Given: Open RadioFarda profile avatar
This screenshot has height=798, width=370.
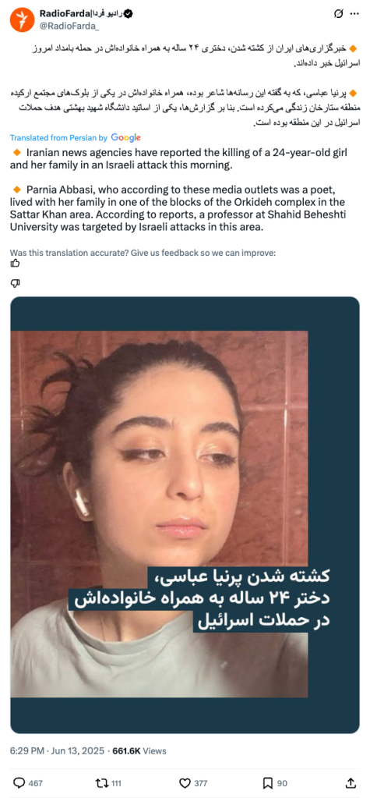Looking at the screenshot, I should pyautogui.click(x=22, y=20).
